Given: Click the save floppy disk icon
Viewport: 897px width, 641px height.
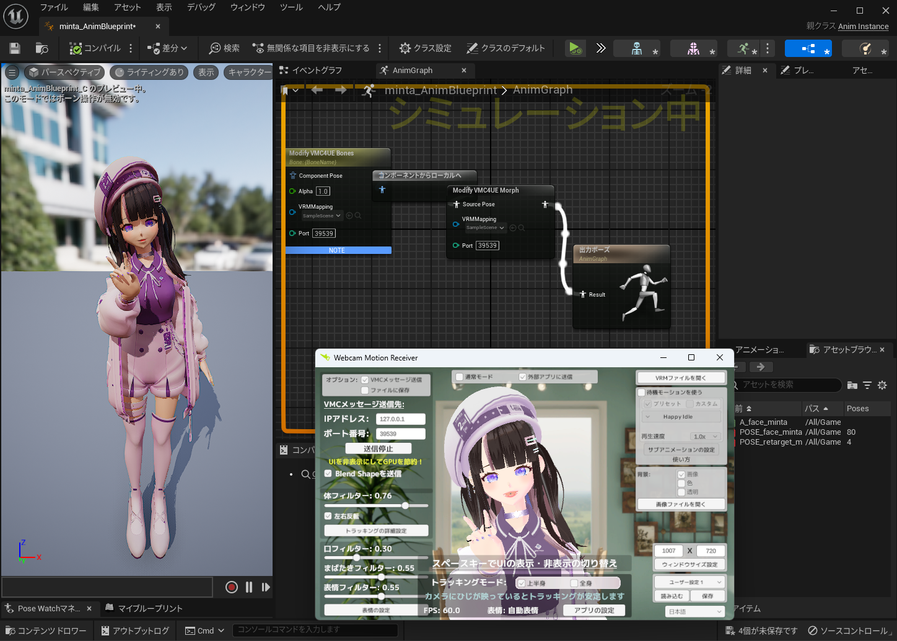Looking at the screenshot, I should pos(15,48).
